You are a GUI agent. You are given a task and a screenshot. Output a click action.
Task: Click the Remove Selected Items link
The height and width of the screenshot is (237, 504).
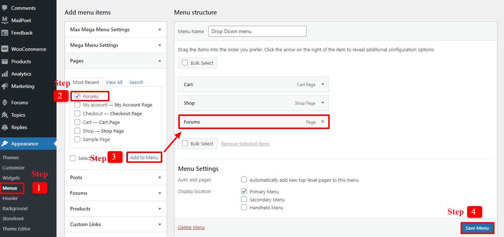pos(245,144)
